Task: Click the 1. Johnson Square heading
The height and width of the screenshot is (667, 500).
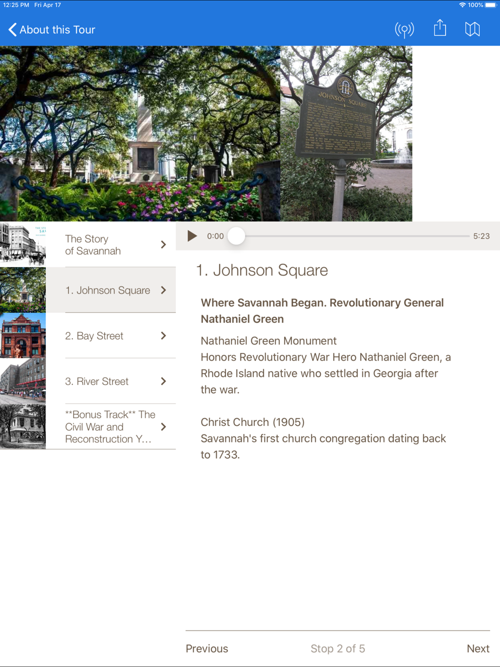Action: (x=262, y=270)
